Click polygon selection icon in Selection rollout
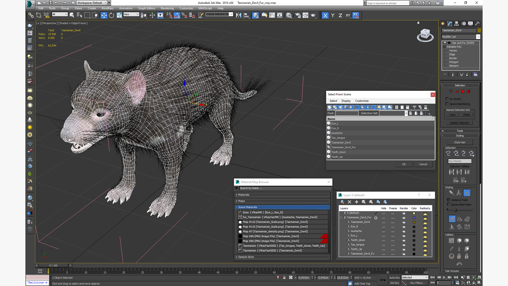Screen dimensions: 508x286 pyautogui.click(x=463, y=92)
